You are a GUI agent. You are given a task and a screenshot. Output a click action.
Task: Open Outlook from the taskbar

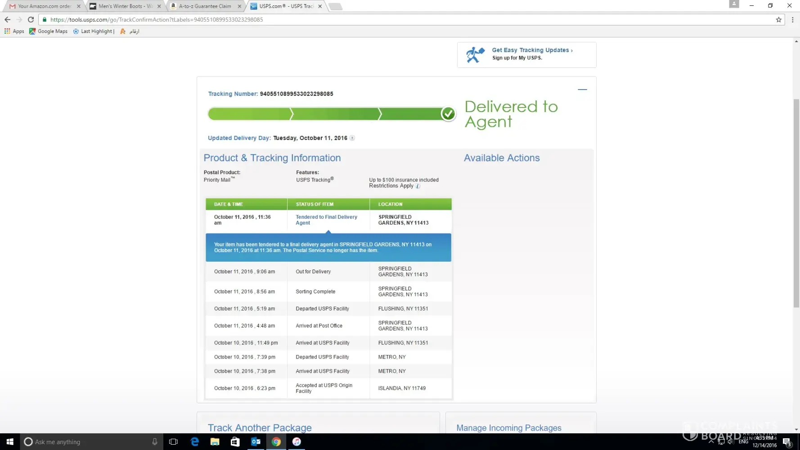(x=256, y=441)
